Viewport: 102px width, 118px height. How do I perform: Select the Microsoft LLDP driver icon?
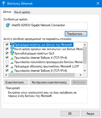(x=12, y=67)
